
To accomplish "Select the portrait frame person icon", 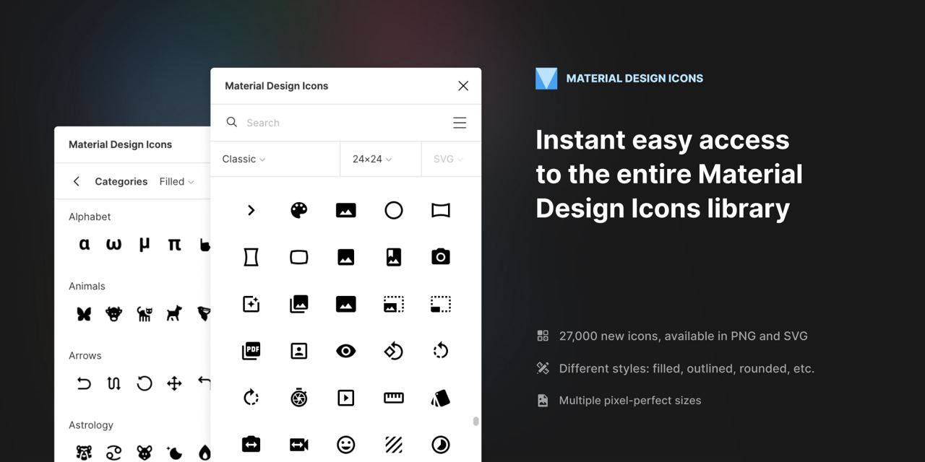I will point(298,351).
